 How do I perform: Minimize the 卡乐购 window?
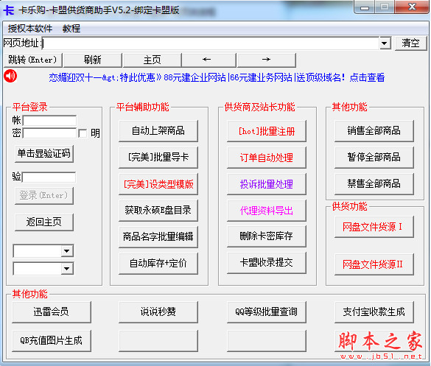[365, 7]
